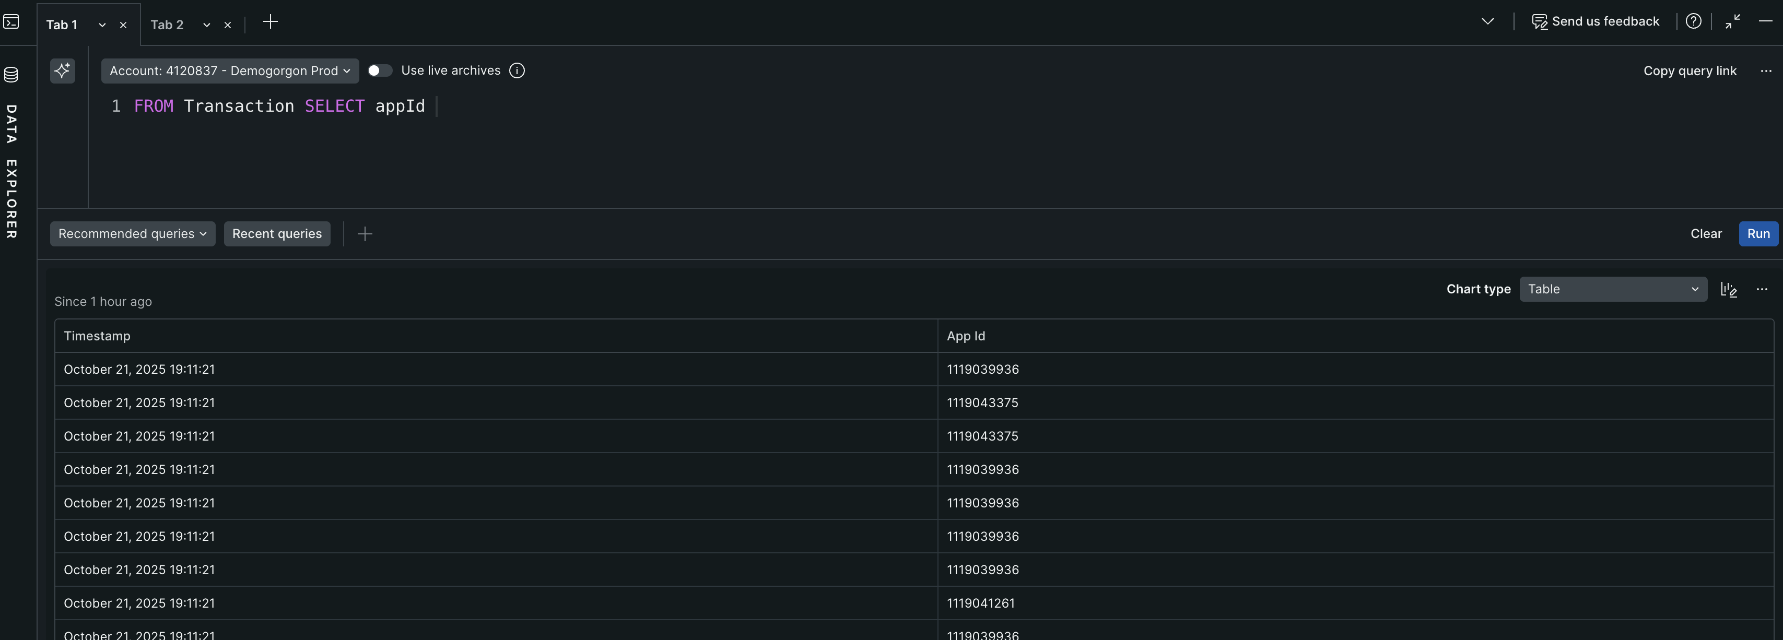
Task: Click the info icon beside Use live archives
Action: tap(517, 70)
